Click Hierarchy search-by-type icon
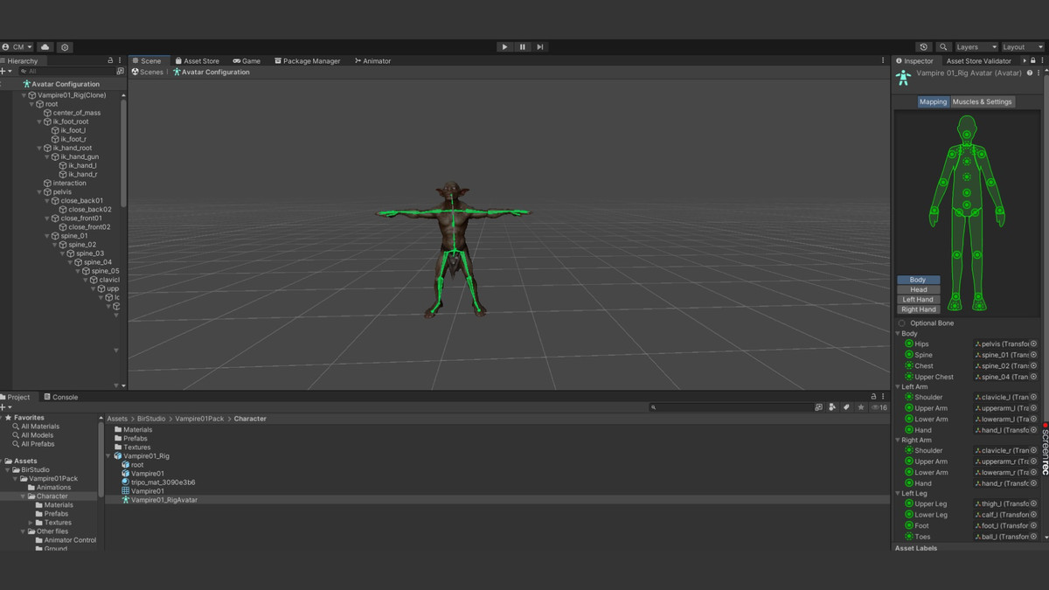The height and width of the screenshot is (590, 1049). tap(120, 72)
